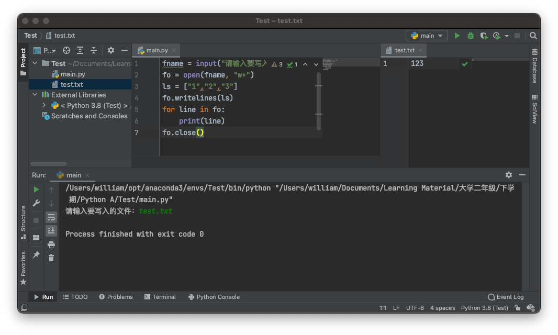Open the Event Log
The width and height of the screenshot is (558, 335).
click(506, 297)
